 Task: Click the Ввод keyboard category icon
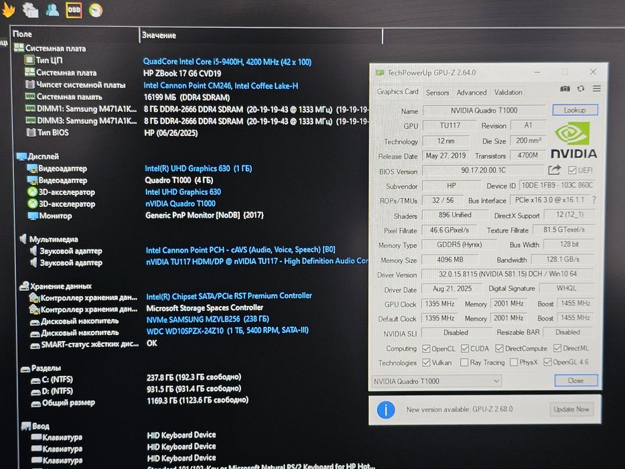26,426
